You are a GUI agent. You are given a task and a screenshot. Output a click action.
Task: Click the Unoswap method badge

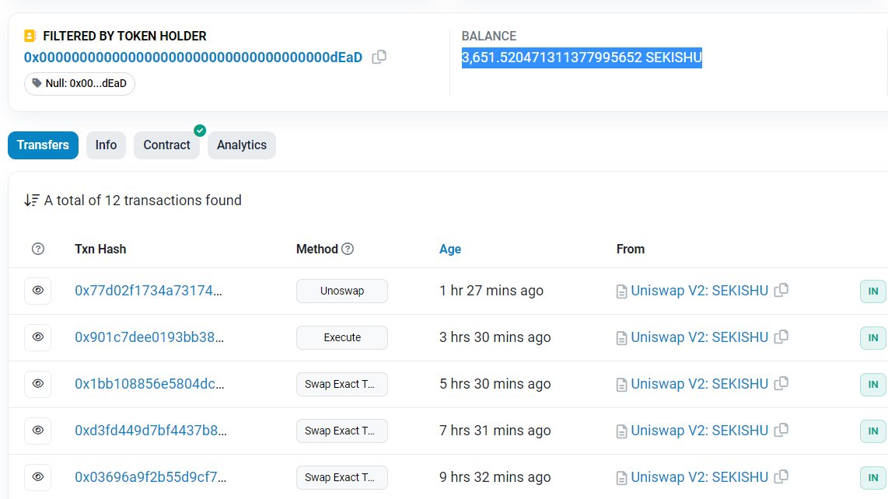tap(342, 291)
